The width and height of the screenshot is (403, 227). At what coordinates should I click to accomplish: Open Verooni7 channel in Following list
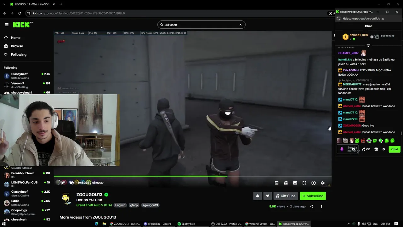pos(27,85)
